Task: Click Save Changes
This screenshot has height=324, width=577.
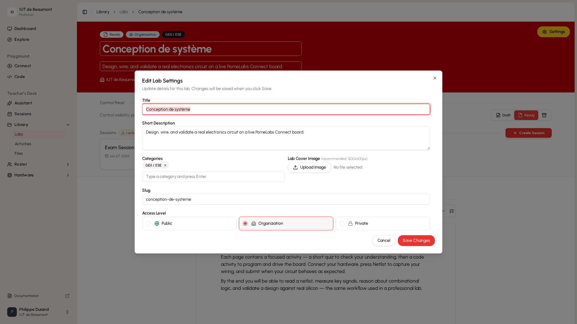Action: (x=416, y=241)
